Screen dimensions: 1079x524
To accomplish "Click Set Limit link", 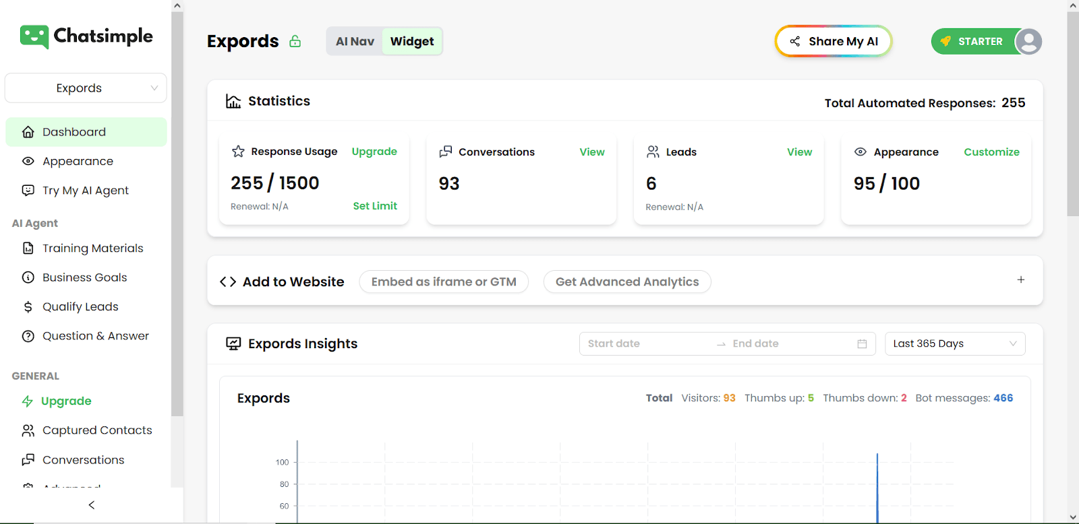I will (x=375, y=206).
